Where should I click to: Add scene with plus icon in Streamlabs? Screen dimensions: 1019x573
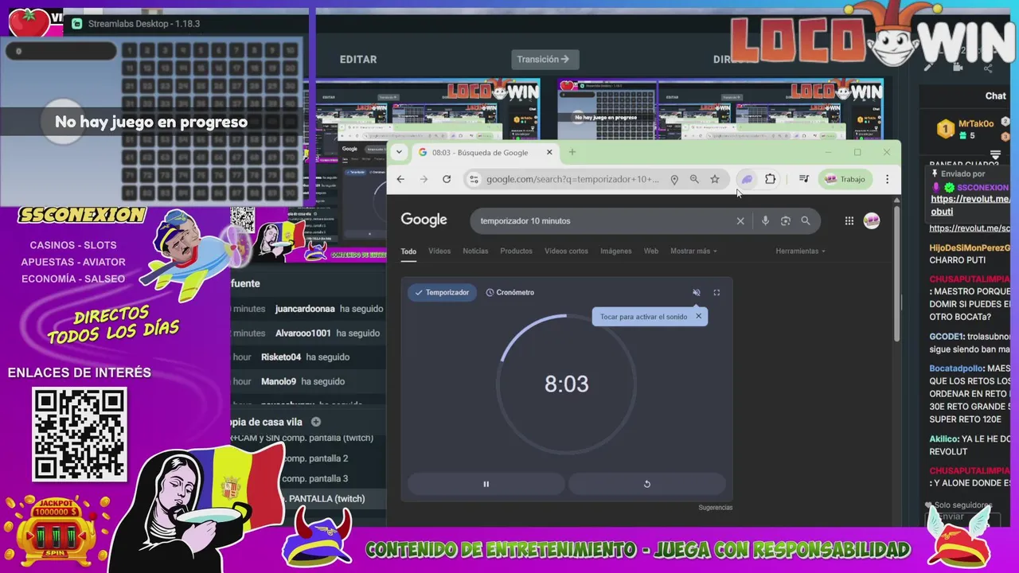(316, 422)
